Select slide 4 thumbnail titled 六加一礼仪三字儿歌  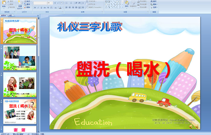tap(20, 112)
